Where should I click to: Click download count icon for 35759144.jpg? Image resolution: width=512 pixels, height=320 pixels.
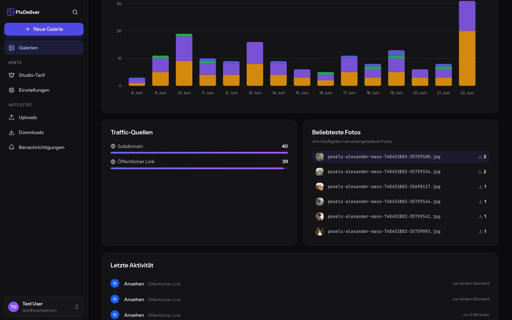(480, 202)
